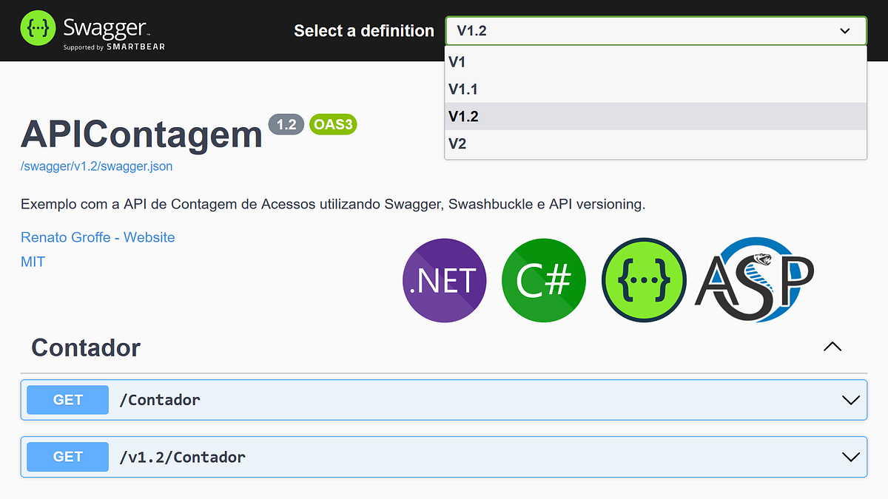
Task: Click the C# logo icon
Action: (x=543, y=280)
